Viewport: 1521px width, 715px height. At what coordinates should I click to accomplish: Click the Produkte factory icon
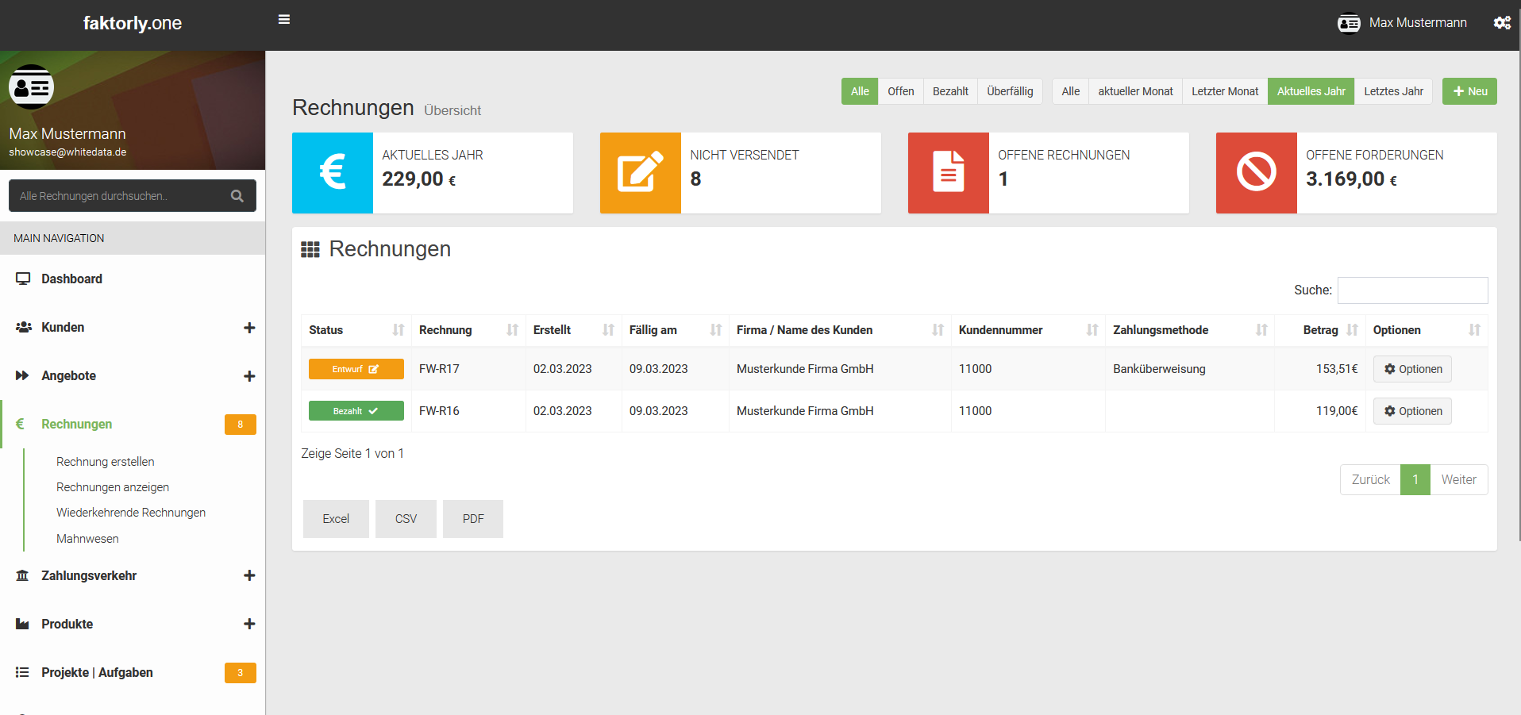tap(22, 624)
